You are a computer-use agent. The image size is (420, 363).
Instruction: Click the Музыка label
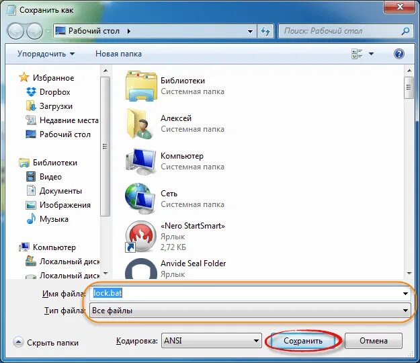click(54, 219)
